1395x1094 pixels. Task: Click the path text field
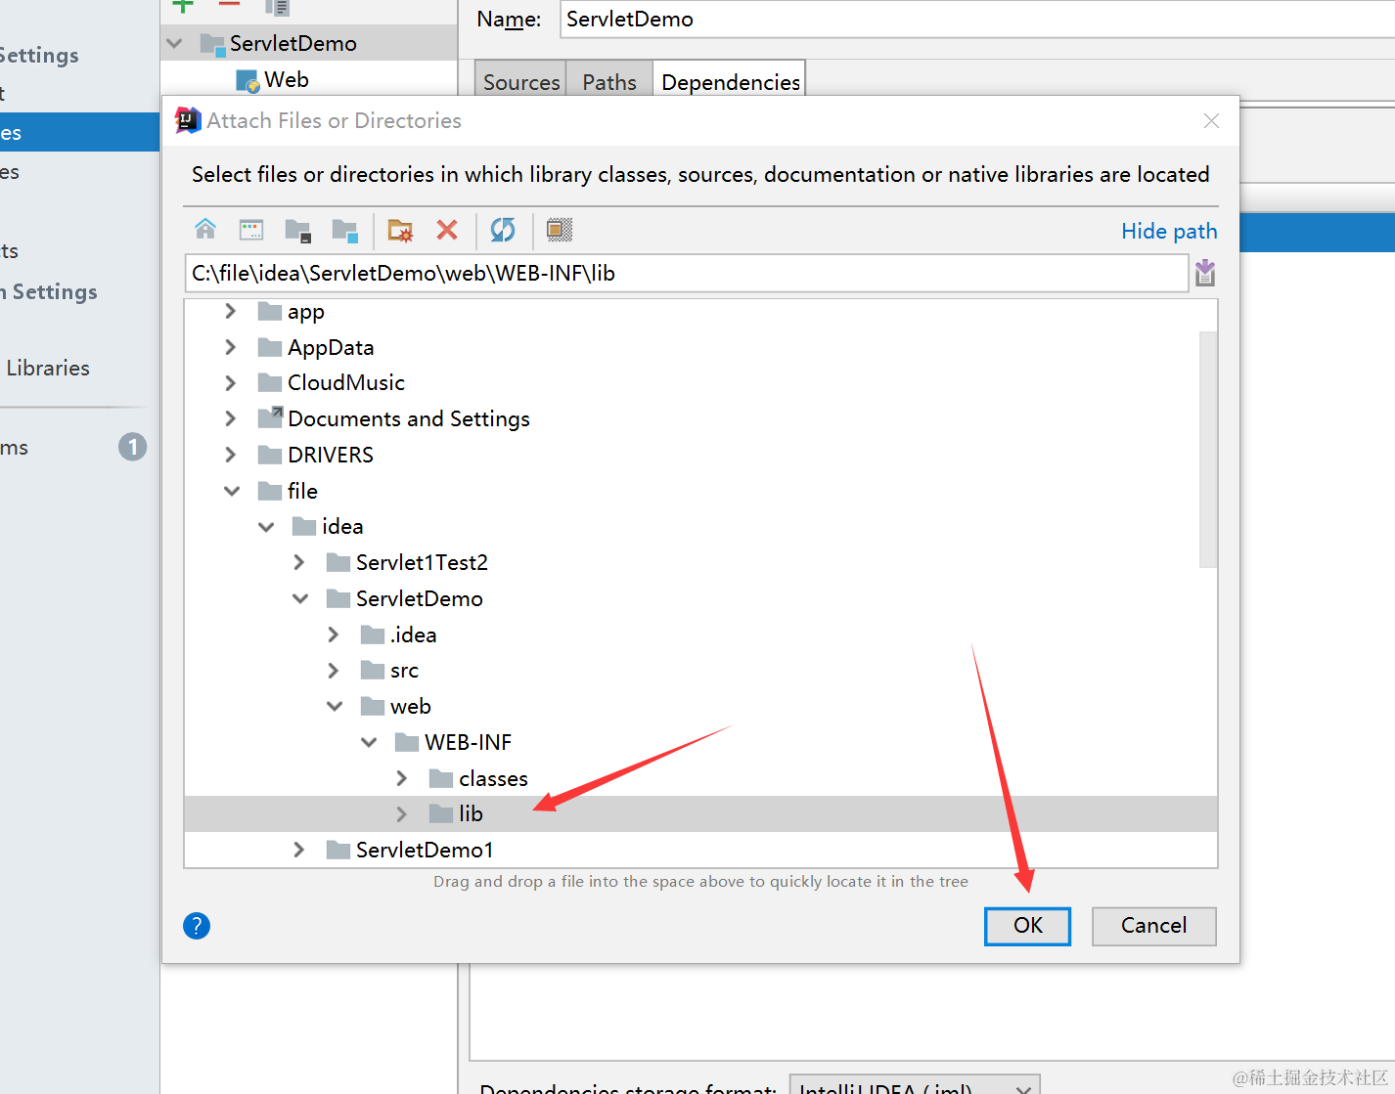(x=687, y=273)
